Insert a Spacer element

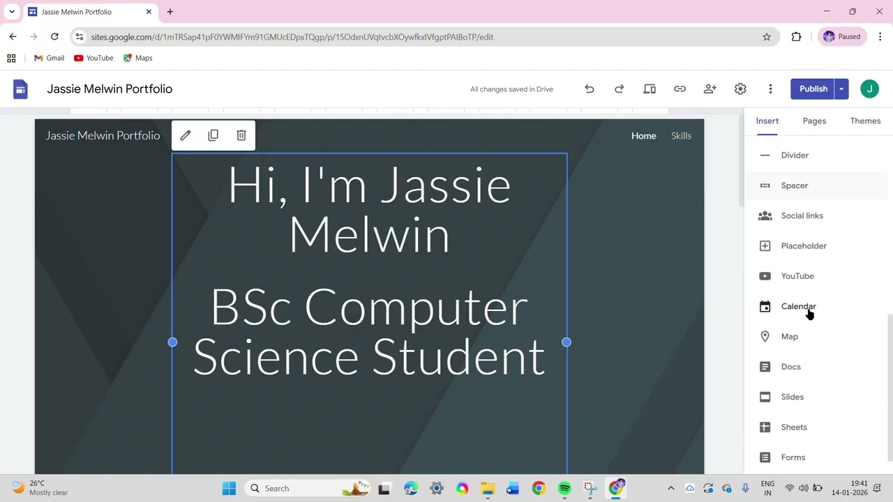tap(816, 185)
